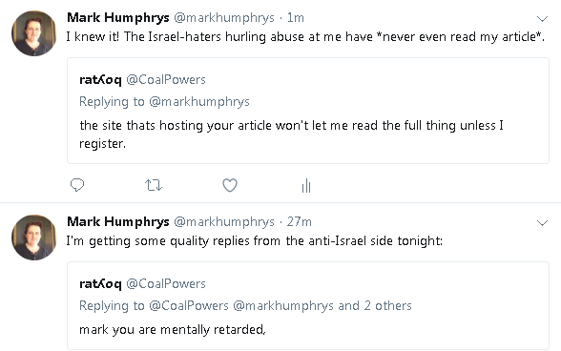Click the reply speech-bubble icon under first tweet

click(77, 185)
